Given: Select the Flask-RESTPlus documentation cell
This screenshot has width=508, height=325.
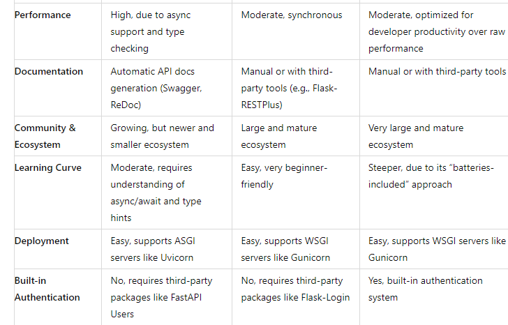Looking at the screenshot, I should pos(289,88).
